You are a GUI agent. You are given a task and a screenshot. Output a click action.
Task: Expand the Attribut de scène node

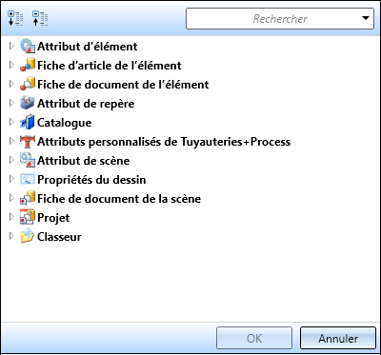point(11,161)
